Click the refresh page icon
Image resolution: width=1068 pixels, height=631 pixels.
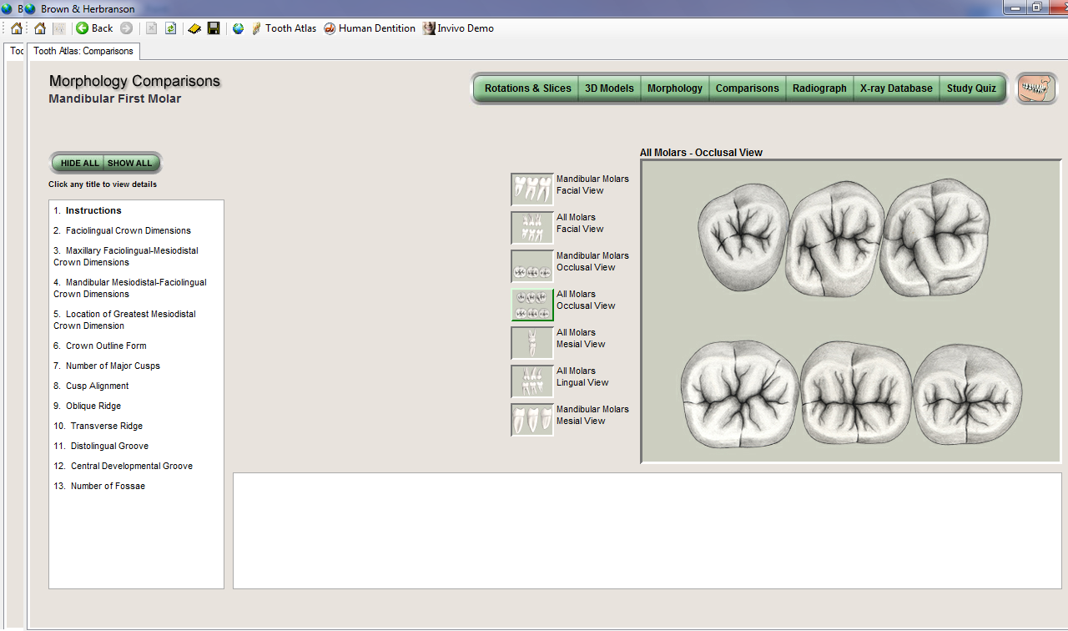coord(170,28)
